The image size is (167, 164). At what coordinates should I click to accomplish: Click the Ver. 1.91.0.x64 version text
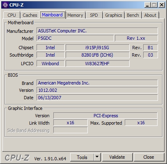pos(50,159)
